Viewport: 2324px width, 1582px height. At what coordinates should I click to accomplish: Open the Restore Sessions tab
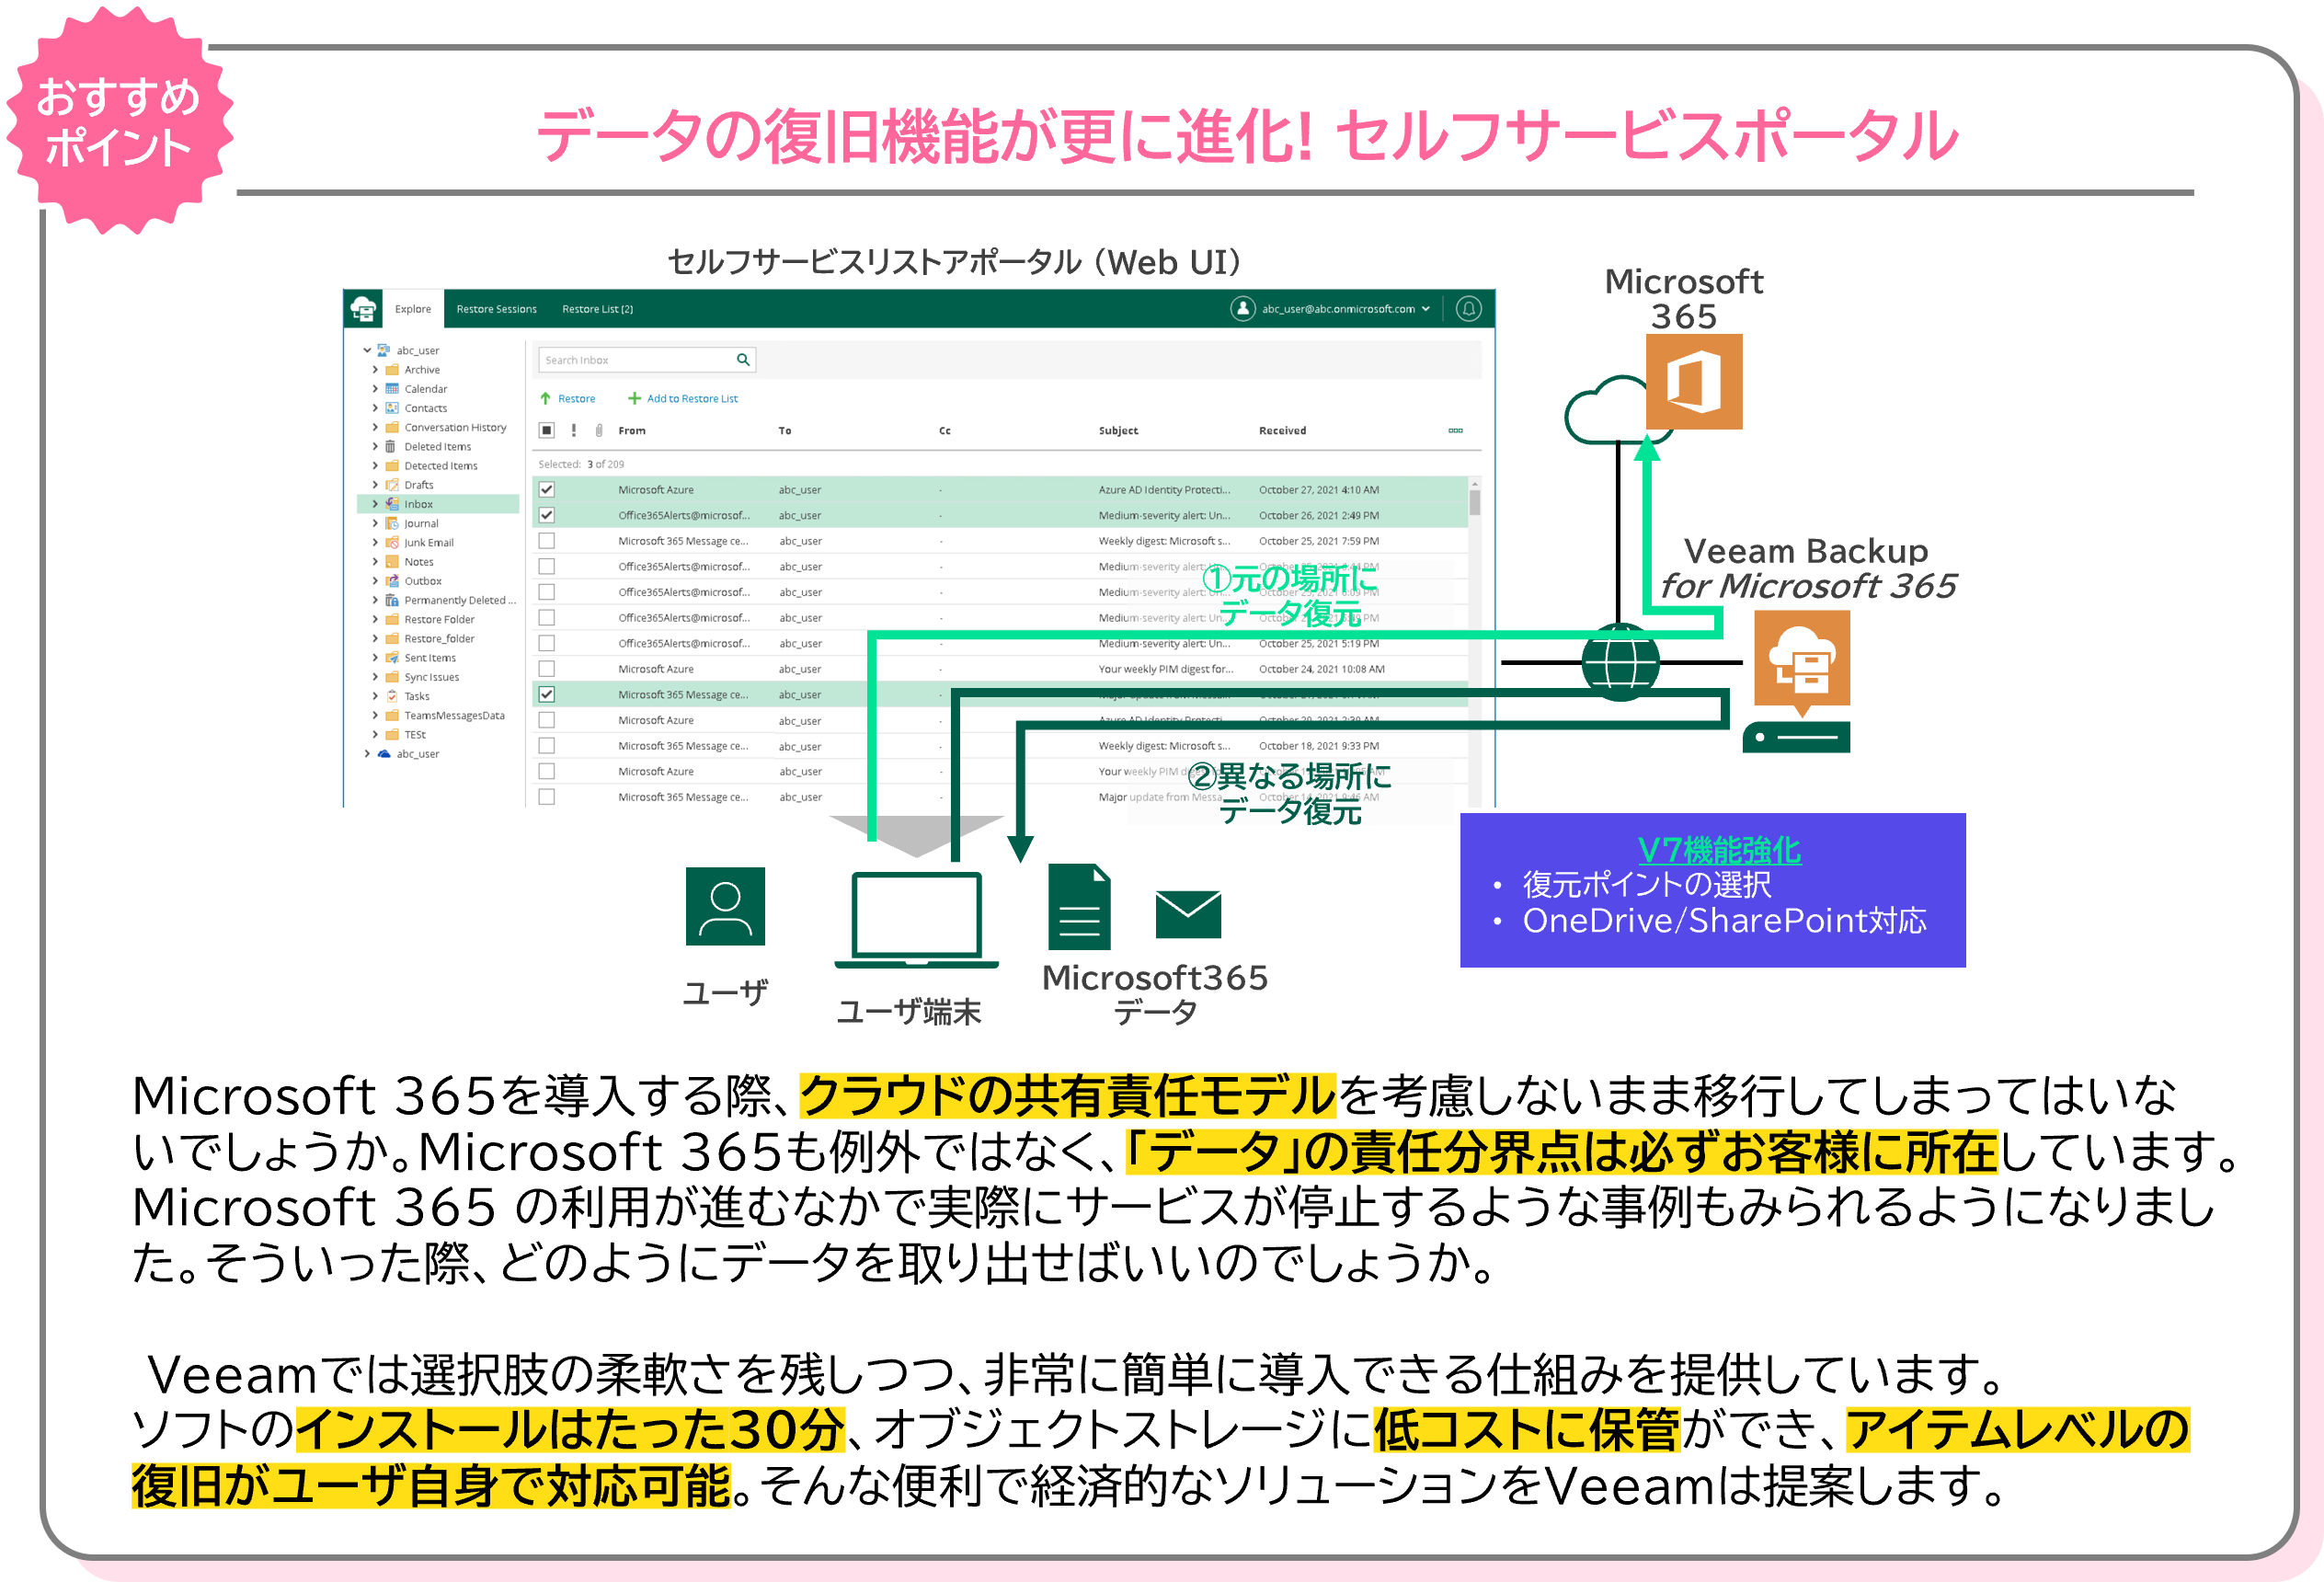496,309
